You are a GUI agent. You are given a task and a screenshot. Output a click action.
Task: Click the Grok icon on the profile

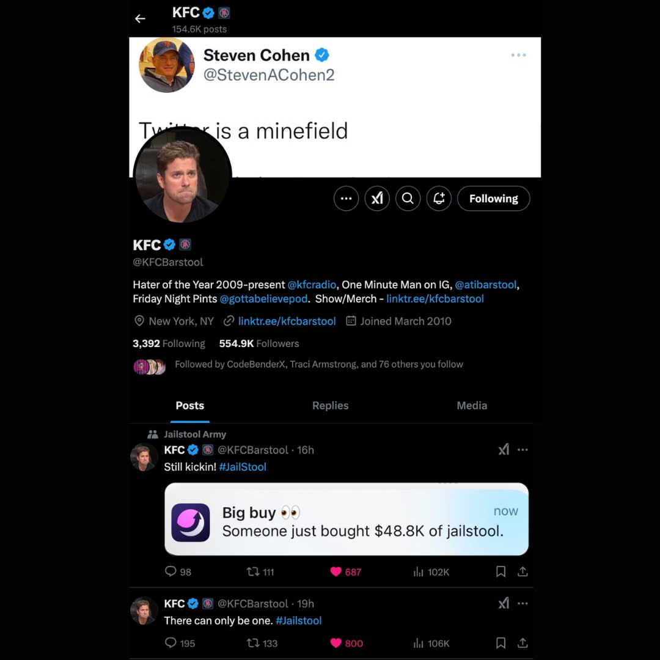(377, 199)
